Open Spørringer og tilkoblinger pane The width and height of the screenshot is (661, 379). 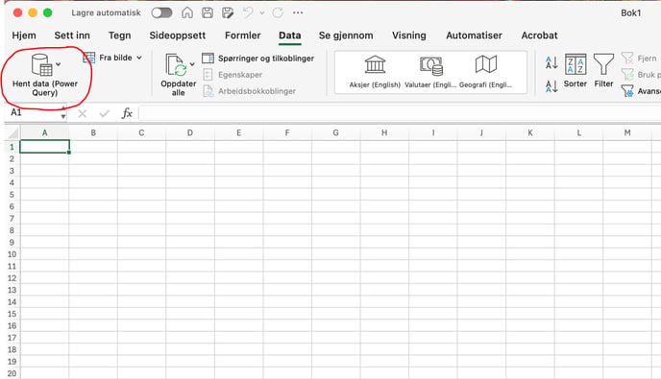pyautogui.click(x=258, y=59)
